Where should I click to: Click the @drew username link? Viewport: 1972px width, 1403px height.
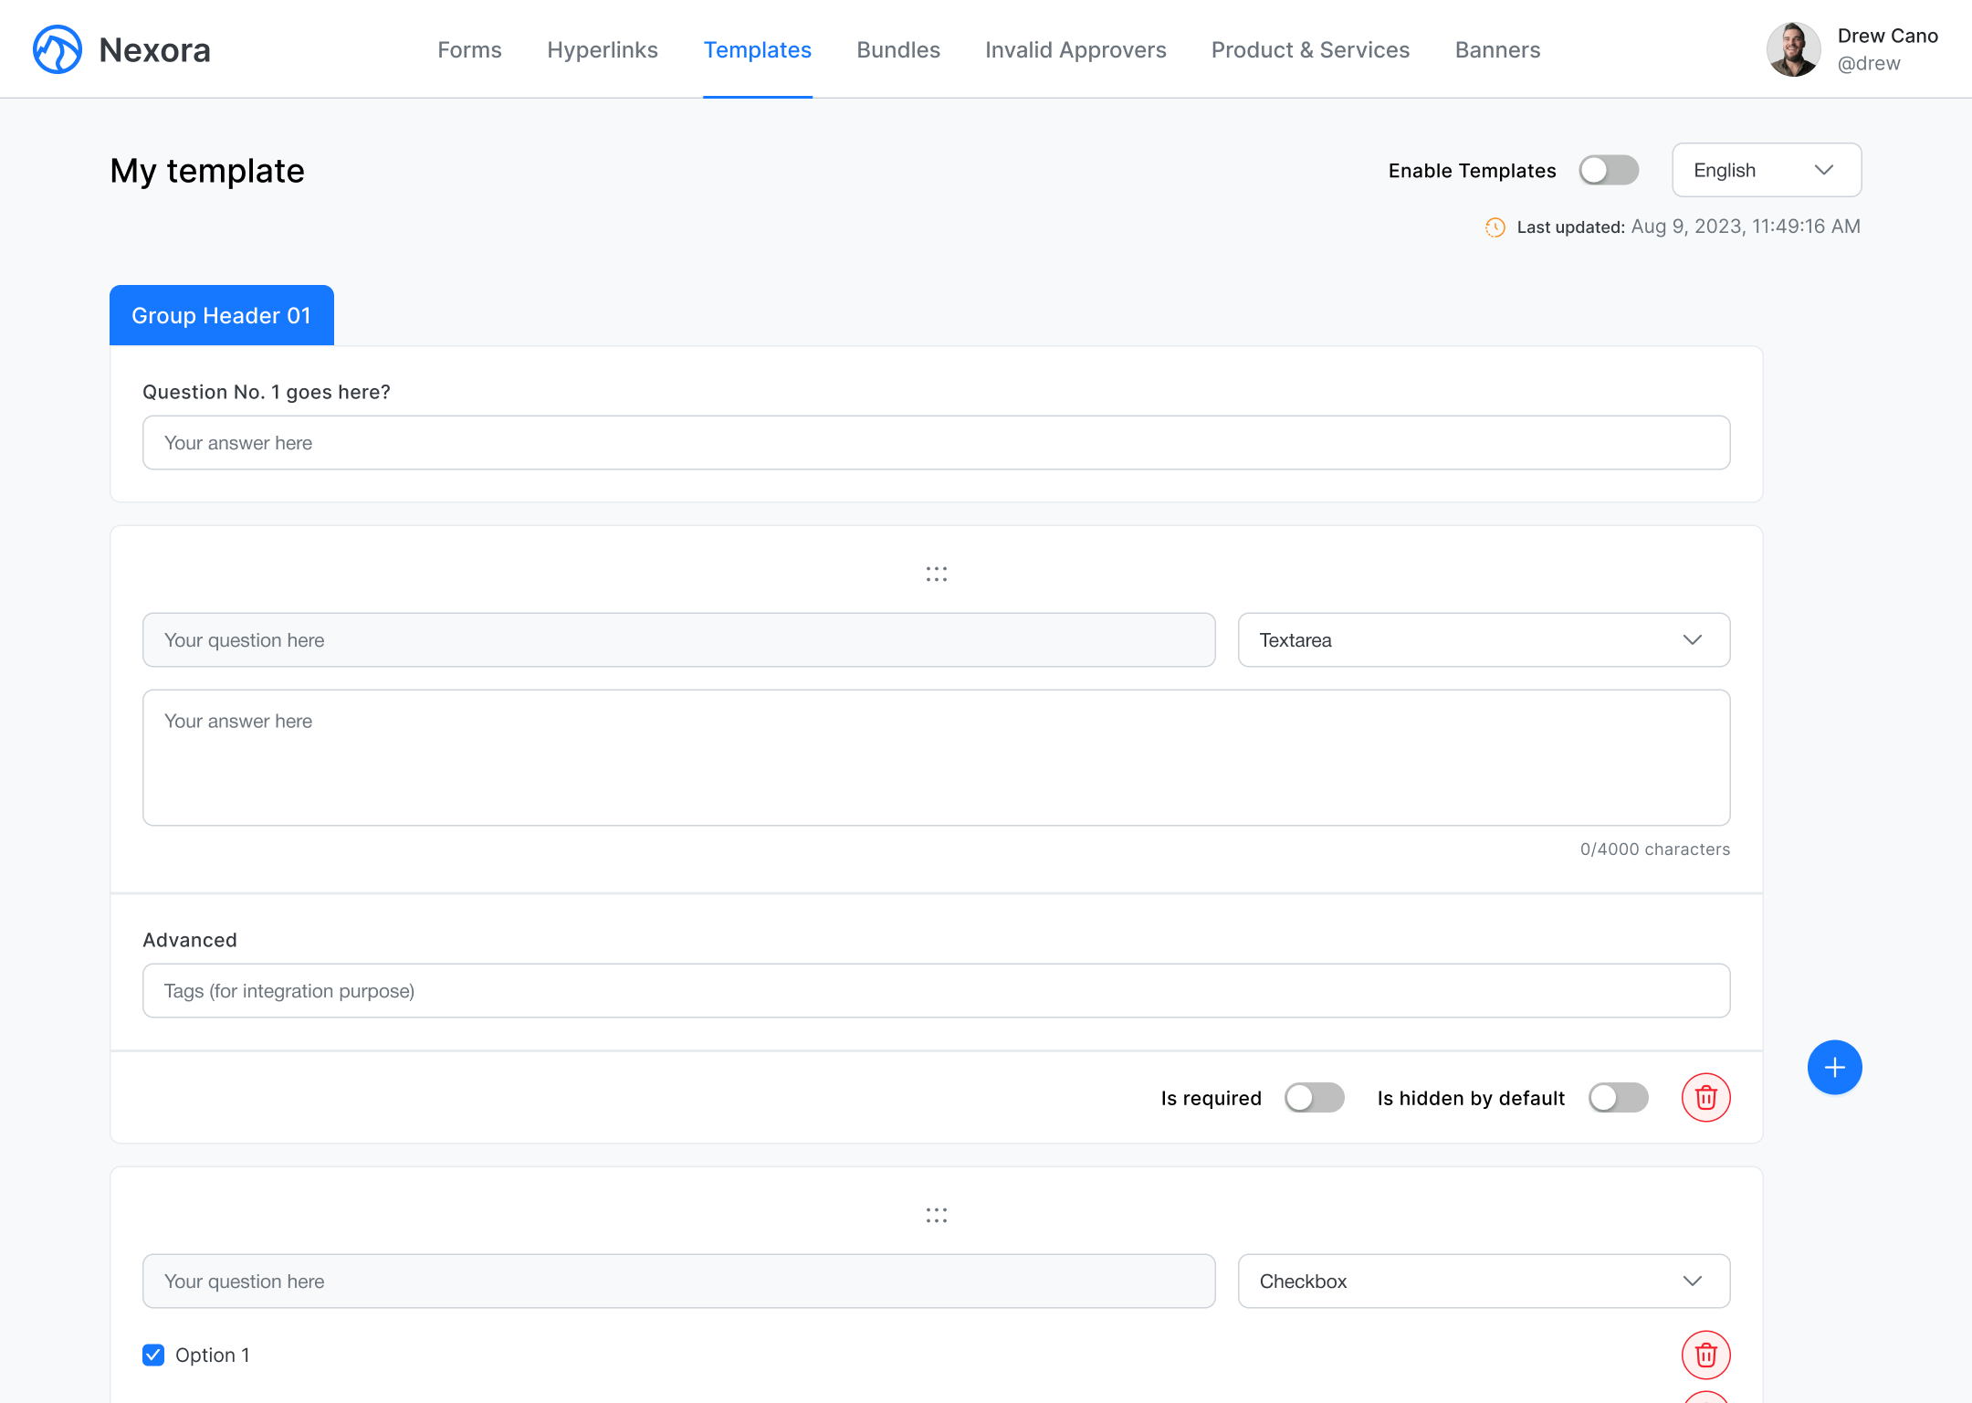tap(1868, 64)
